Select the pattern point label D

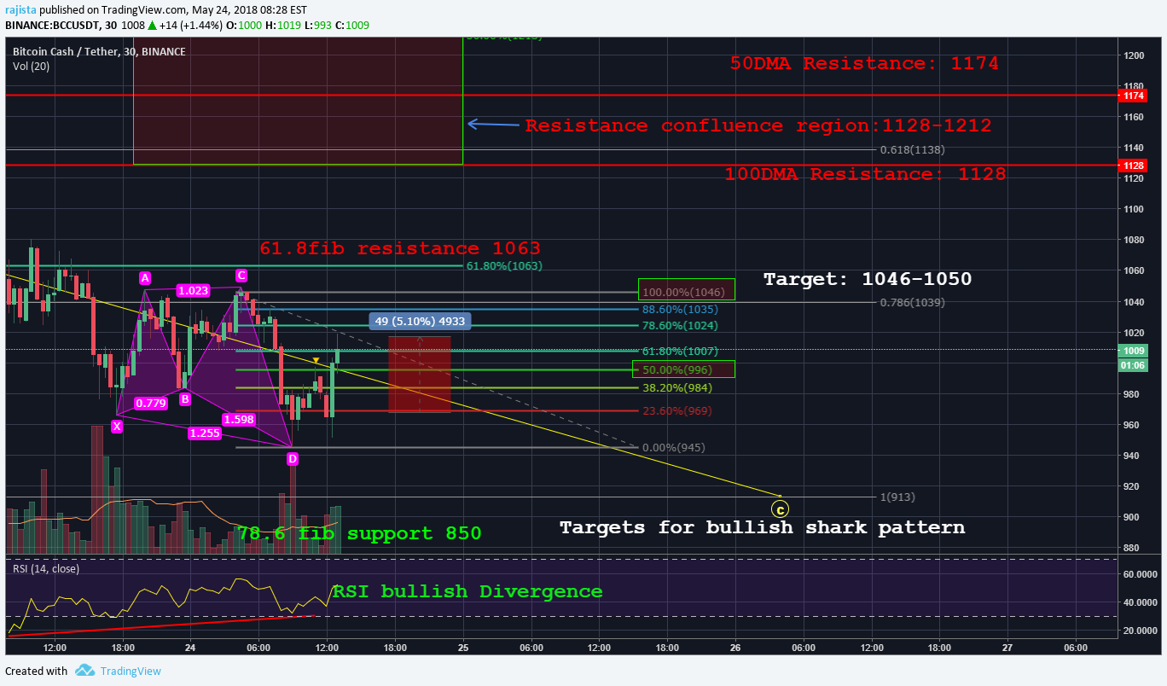pyautogui.click(x=293, y=459)
